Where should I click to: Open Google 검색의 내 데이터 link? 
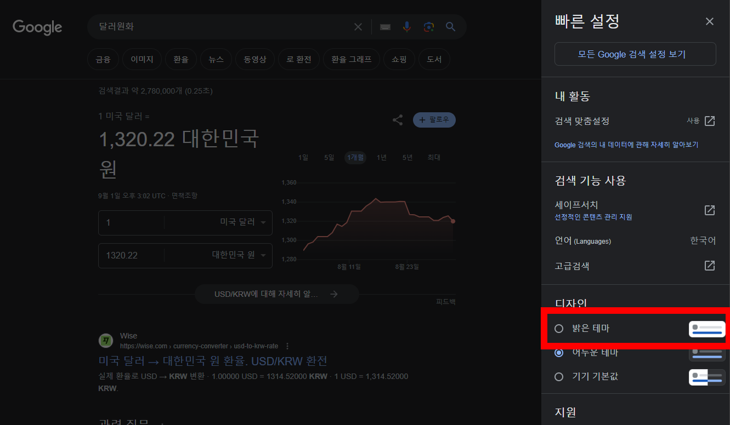coord(626,145)
